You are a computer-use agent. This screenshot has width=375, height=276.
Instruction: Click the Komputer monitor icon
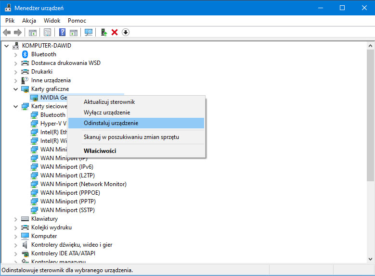tap(25, 236)
